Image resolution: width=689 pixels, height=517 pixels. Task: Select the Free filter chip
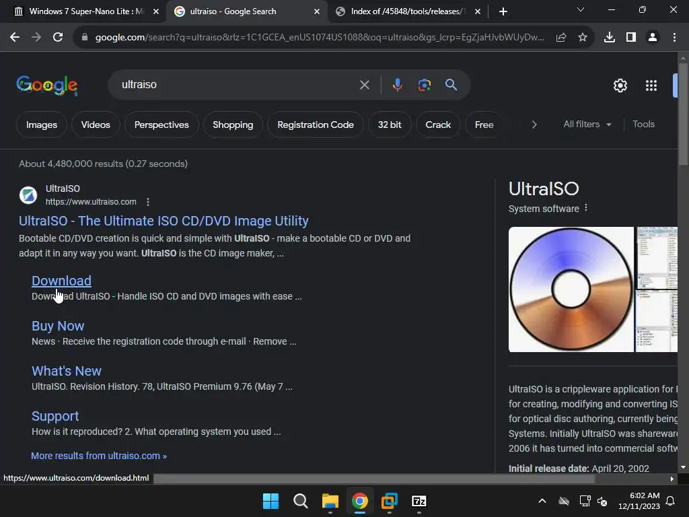[484, 125]
